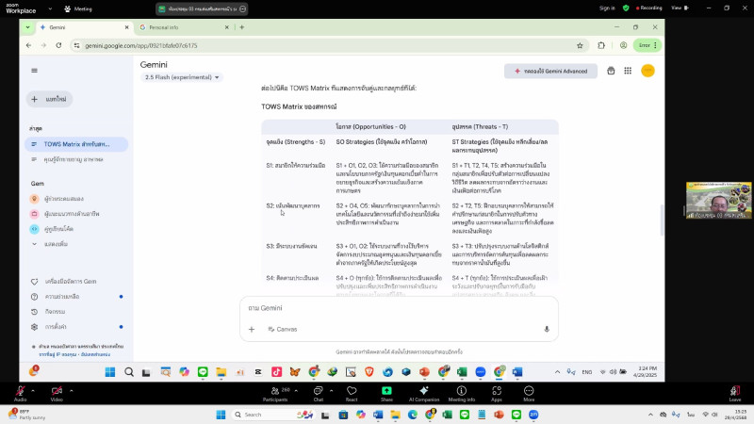Click the plus attach button in prompt box
This screenshot has height=424, width=754.
252,329
